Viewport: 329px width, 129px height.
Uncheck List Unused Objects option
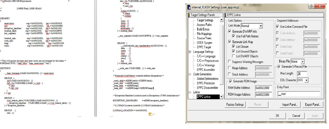pos(234,51)
